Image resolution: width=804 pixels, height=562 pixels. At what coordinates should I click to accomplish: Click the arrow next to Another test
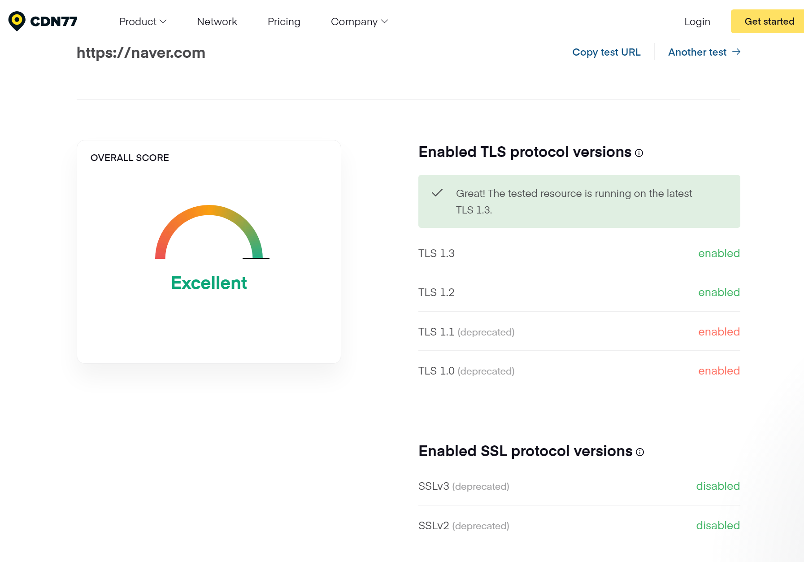[x=736, y=52]
